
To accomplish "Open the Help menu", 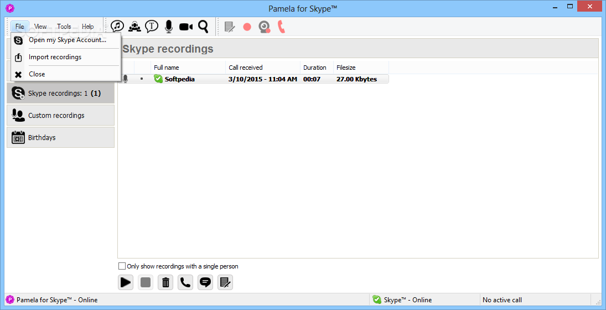I will (88, 26).
